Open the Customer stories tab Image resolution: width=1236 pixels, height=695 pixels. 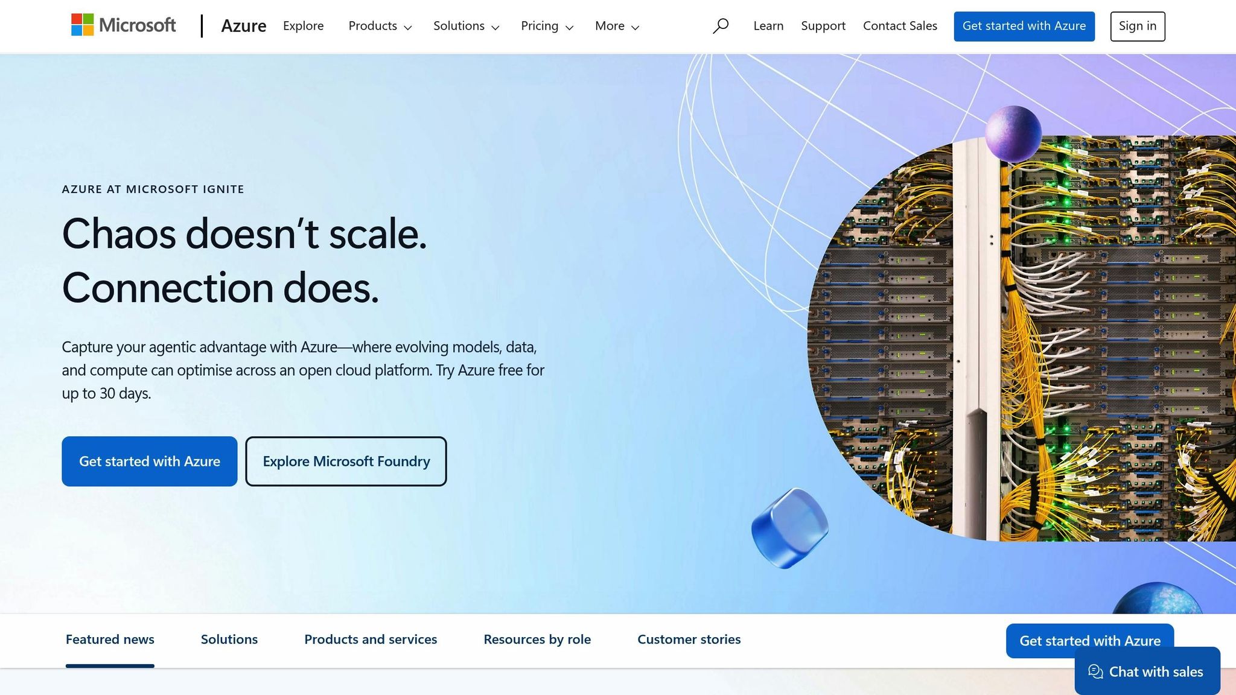pyautogui.click(x=689, y=639)
